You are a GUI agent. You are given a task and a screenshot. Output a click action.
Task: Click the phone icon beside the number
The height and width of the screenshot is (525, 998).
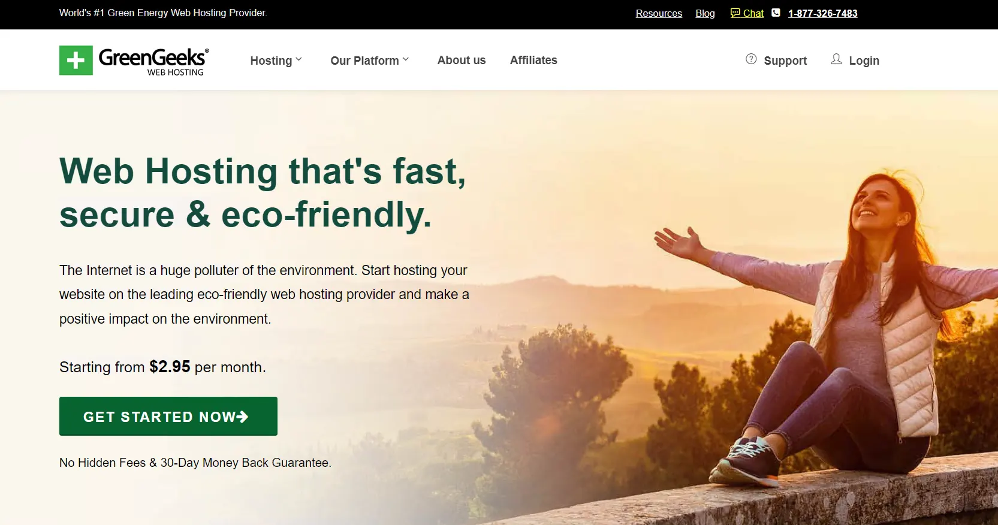click(776, 13)
